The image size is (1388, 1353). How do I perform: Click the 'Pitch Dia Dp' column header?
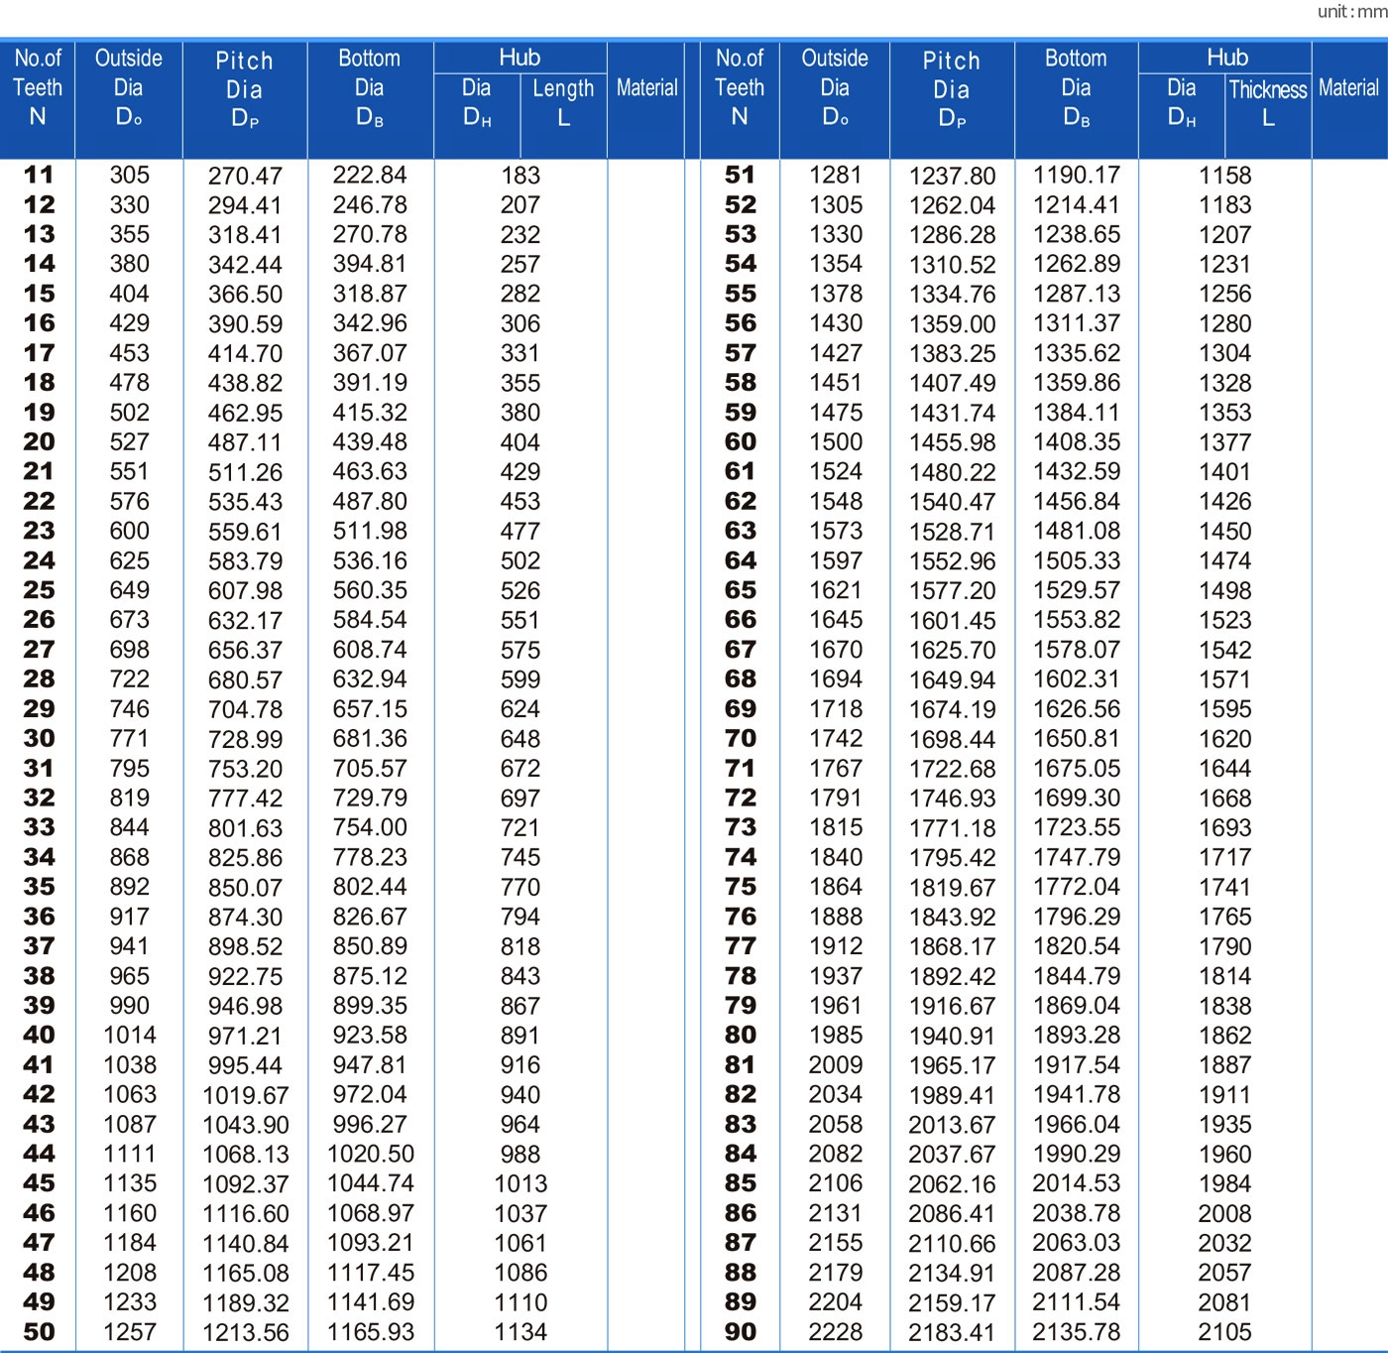pyautogui.click(x=245, y=87)
